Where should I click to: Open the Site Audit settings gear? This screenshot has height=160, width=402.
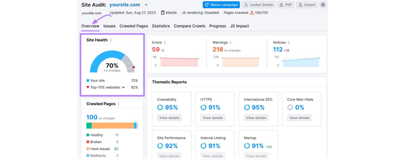(x=323, y=5)
